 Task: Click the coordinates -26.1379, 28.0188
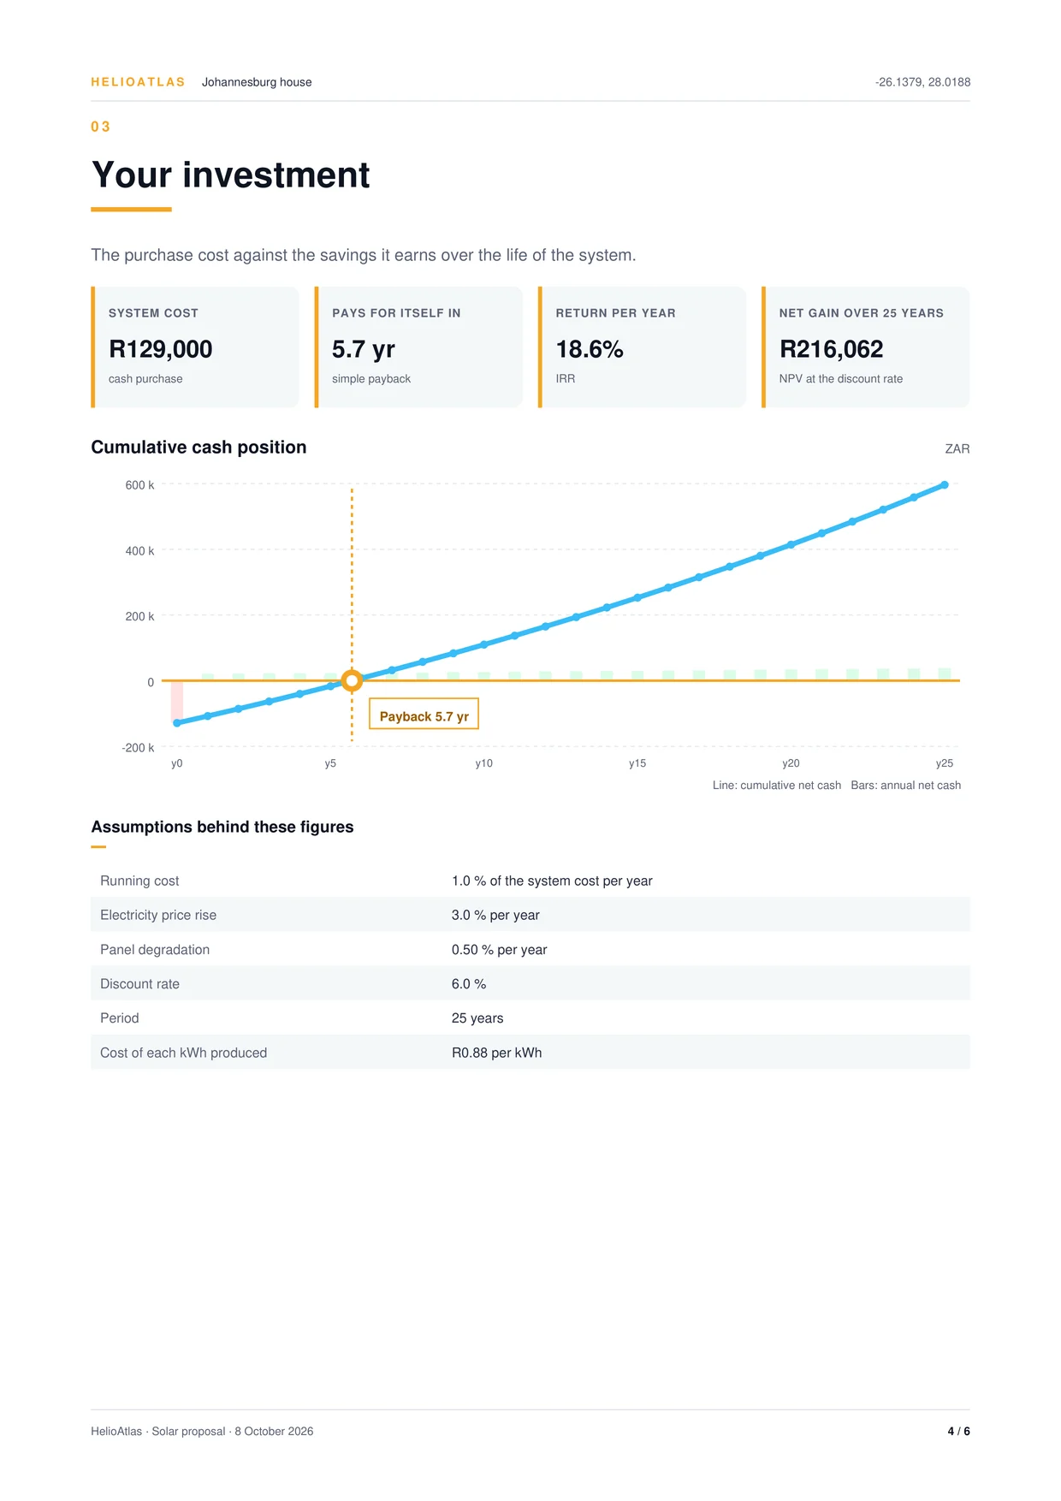coord(922,82)
